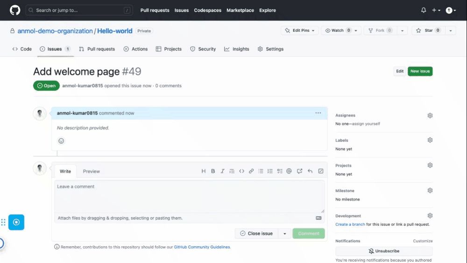Add a numbered list
Image resolution: width=467 pixels, height=263 pixels.
tap(270, 171)
